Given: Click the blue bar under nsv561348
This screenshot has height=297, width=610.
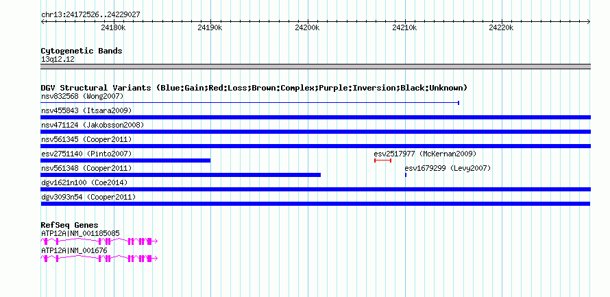Looking at the screenshot, I should [x=181, y=175].
